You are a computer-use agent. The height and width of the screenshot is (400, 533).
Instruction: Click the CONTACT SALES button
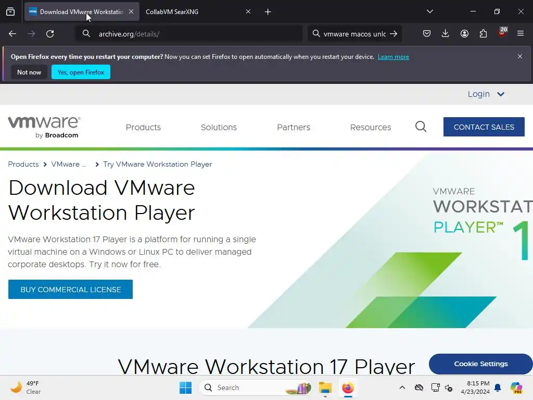[484, 127]
